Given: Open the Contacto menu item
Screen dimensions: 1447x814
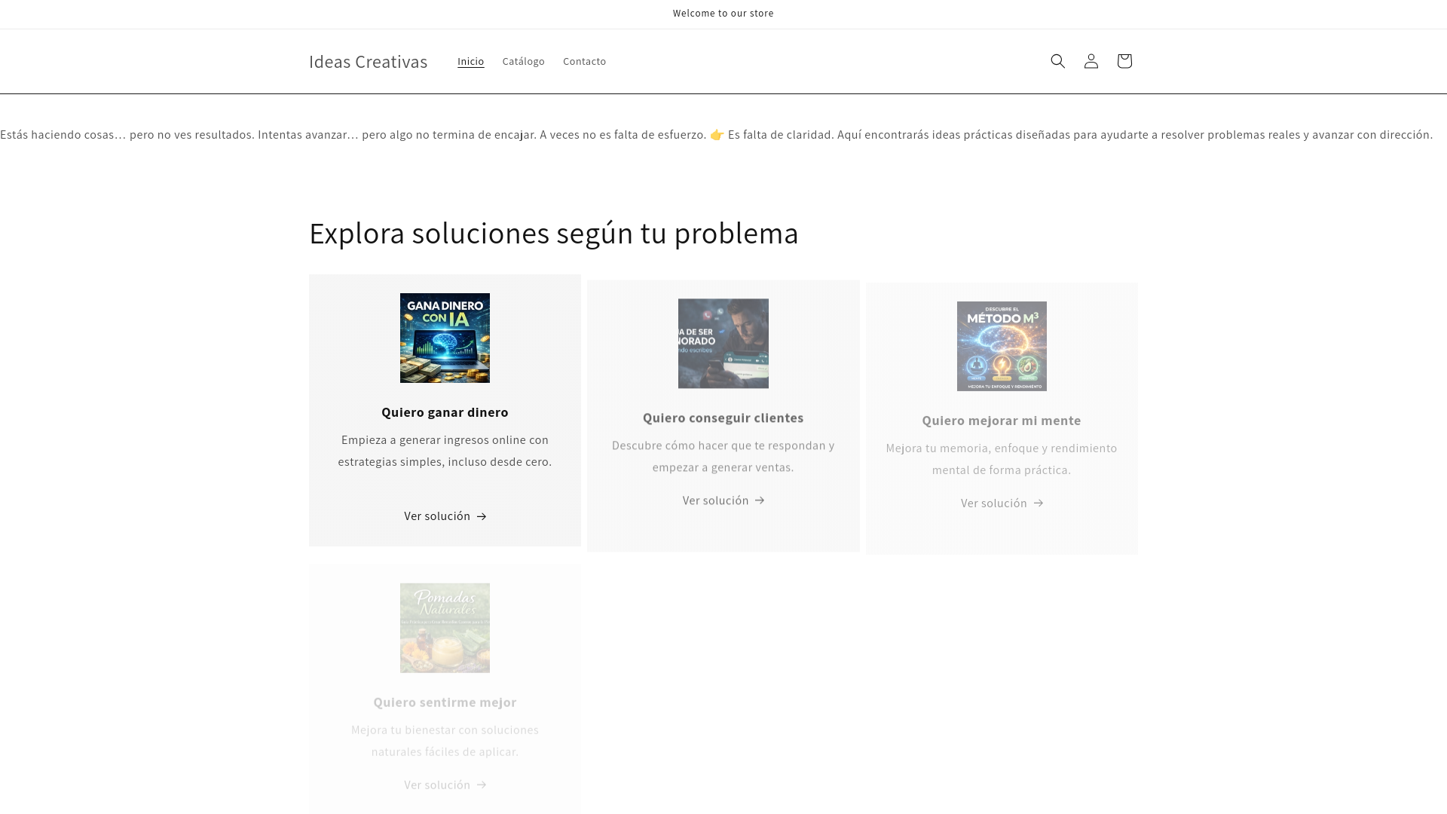Looking at the screenshot, I should point(584,61).
